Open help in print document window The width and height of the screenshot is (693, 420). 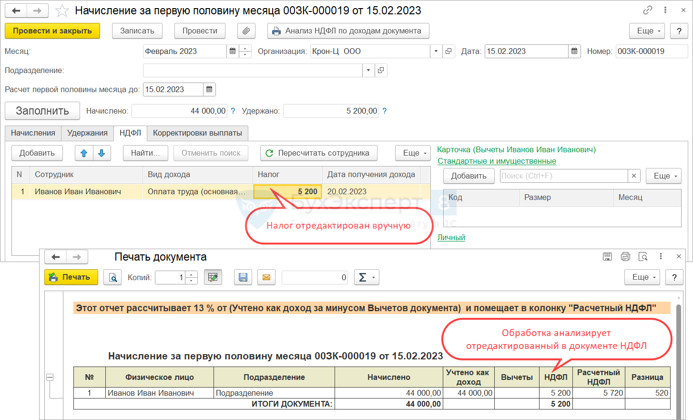point(674,277)
